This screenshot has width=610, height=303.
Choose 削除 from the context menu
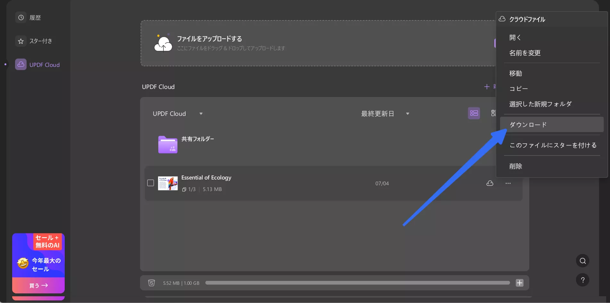coord(551,166)
